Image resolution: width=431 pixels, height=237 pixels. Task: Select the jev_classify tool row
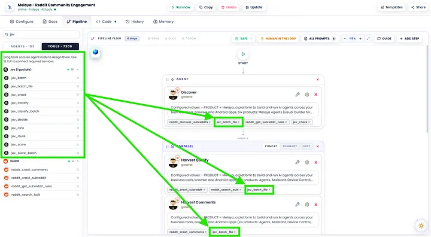click(x=42, y=103)
